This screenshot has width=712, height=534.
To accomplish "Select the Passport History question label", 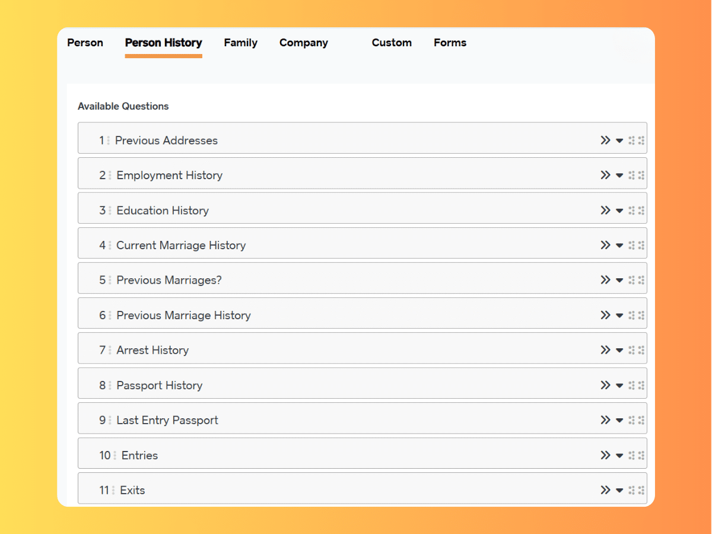I will point(160,386).
